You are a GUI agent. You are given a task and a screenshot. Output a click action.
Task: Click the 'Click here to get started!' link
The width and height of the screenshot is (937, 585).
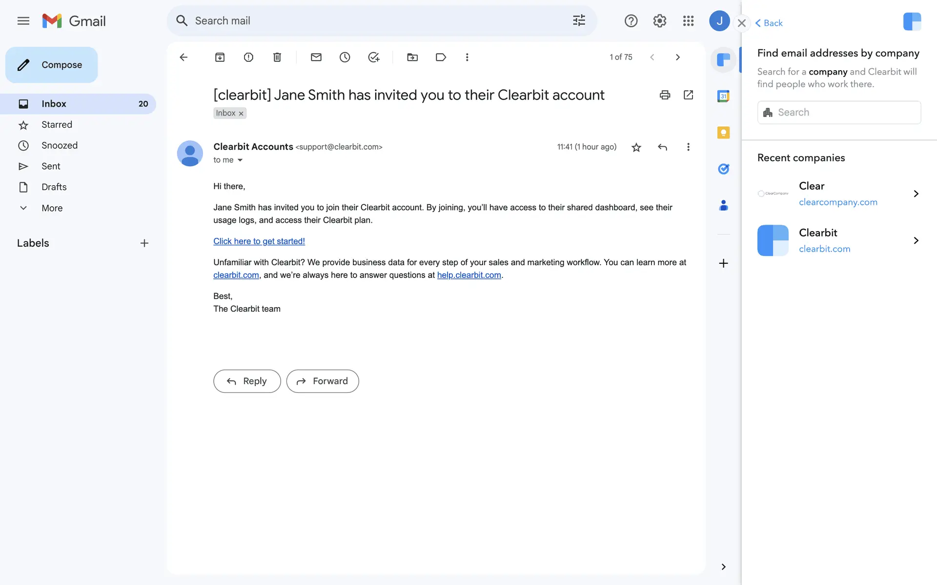[259, 241]
